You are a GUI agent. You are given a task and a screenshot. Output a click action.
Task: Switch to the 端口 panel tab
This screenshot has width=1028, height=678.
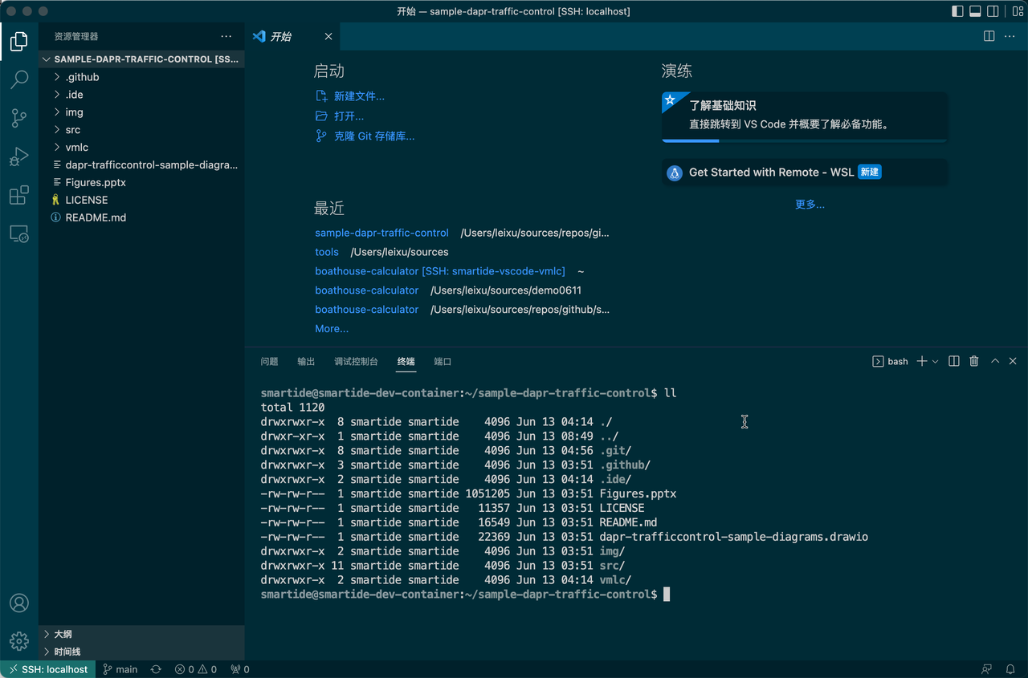[443, 362]
